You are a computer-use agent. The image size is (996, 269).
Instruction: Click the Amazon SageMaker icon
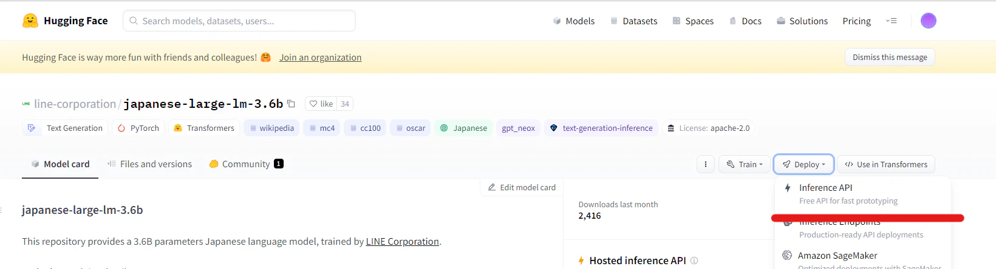click(787, 255)
